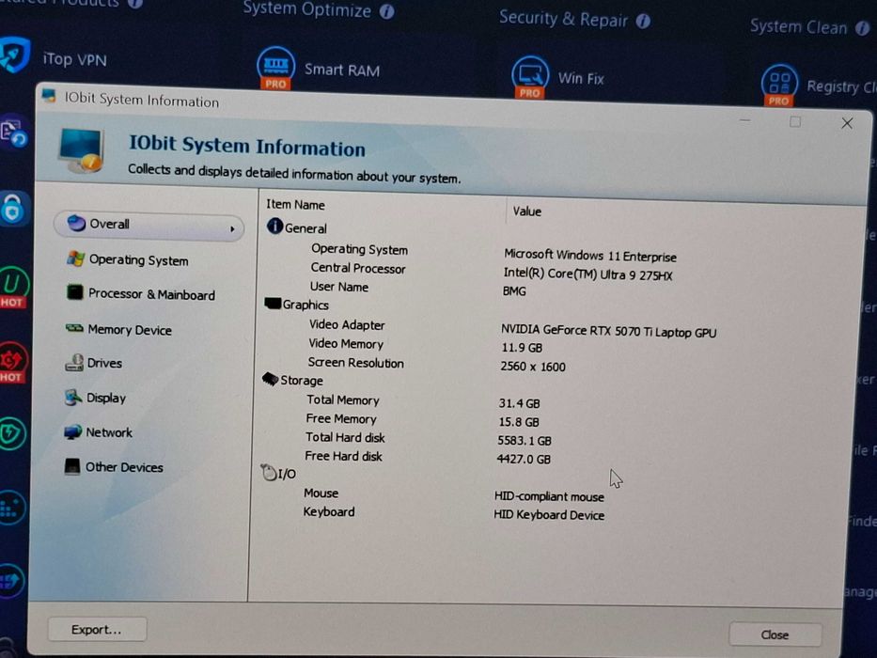
Task: Select the Keyboard row
Action: point(454,513)
